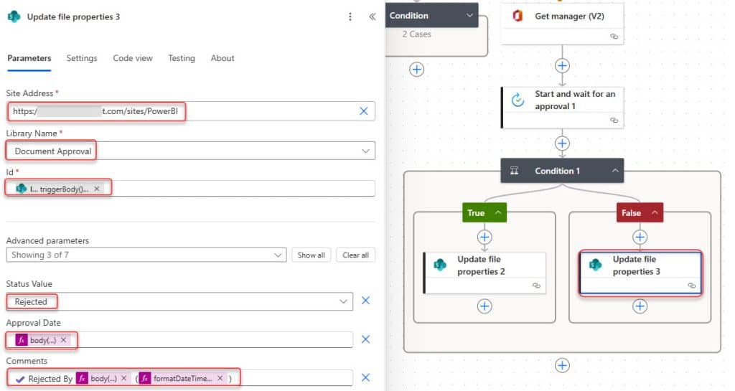Click the '2 Cases' text under Condition
This screenshot has height=391, width=735.
pyautogui.click(x=416, y=34)
